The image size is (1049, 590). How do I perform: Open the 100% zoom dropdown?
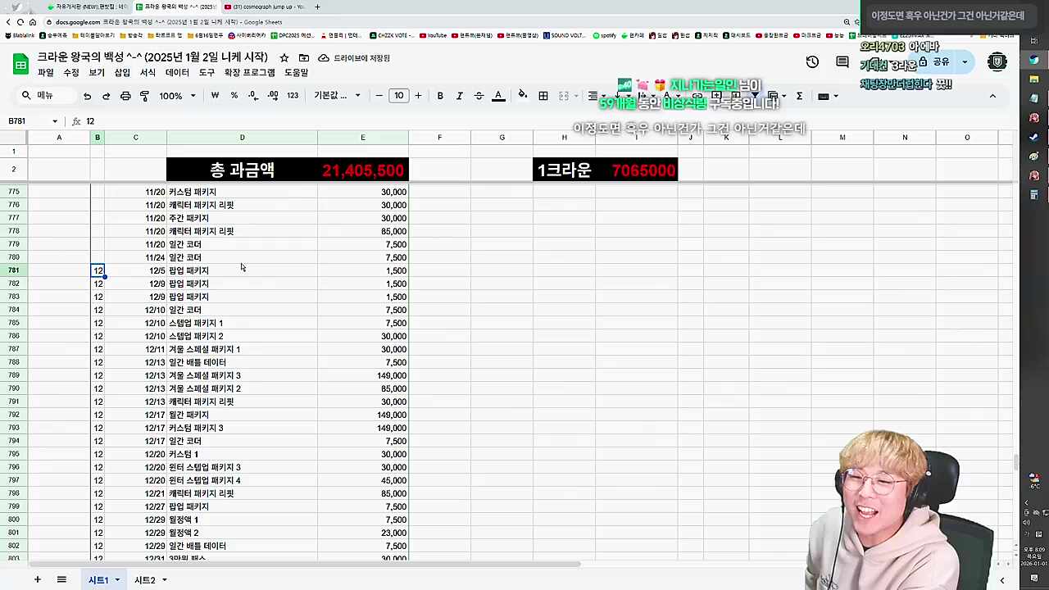pyautogui.click(x=177, y=96)
